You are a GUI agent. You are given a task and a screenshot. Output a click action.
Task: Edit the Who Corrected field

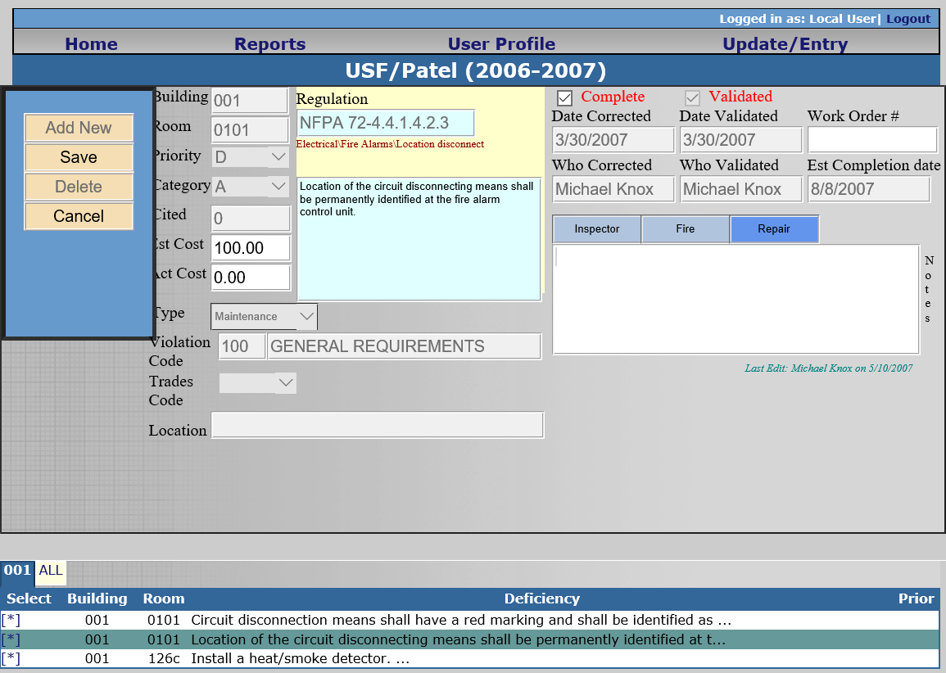[613, 189]
